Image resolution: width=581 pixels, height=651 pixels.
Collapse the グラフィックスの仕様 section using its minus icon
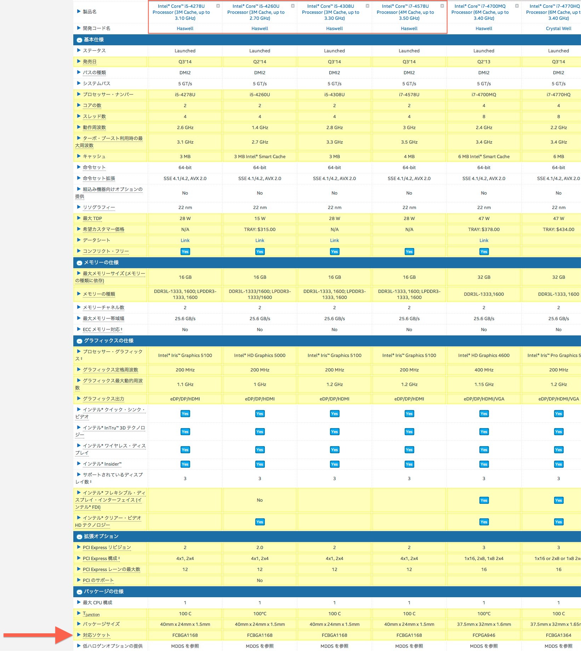79,341
